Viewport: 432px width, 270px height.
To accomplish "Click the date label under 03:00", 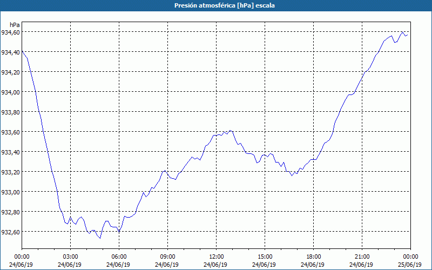I will pos(70,265).
